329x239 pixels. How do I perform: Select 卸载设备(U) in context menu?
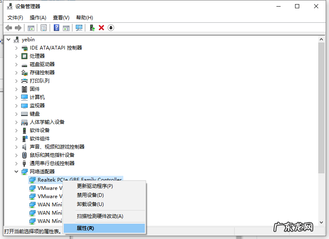(x=90, y=204)
